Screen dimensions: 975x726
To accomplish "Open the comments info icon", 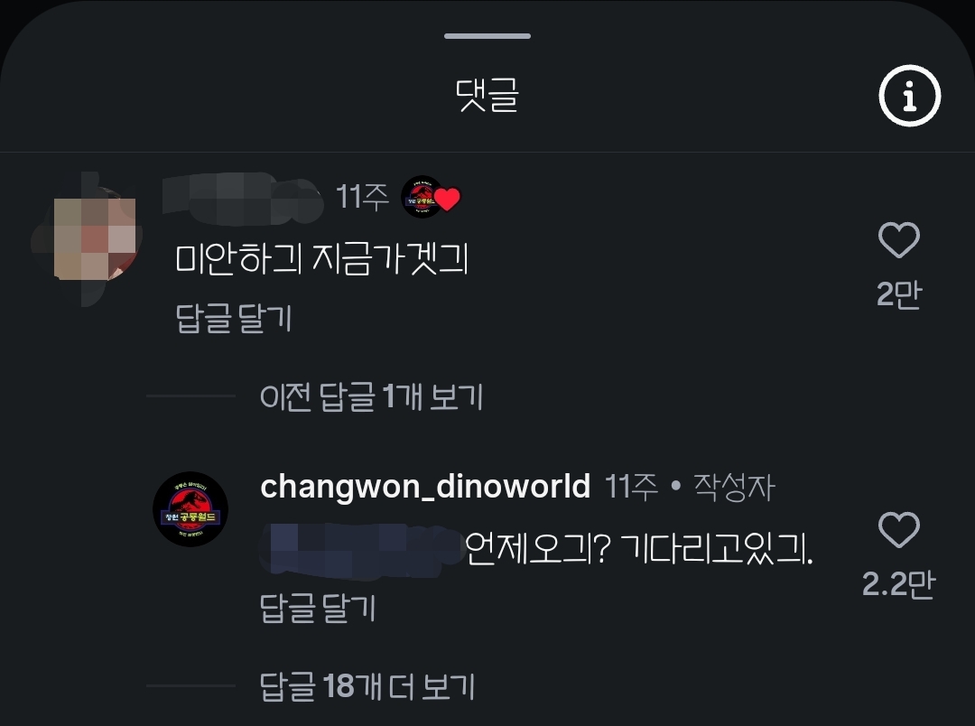I will (x=909, y=96).
